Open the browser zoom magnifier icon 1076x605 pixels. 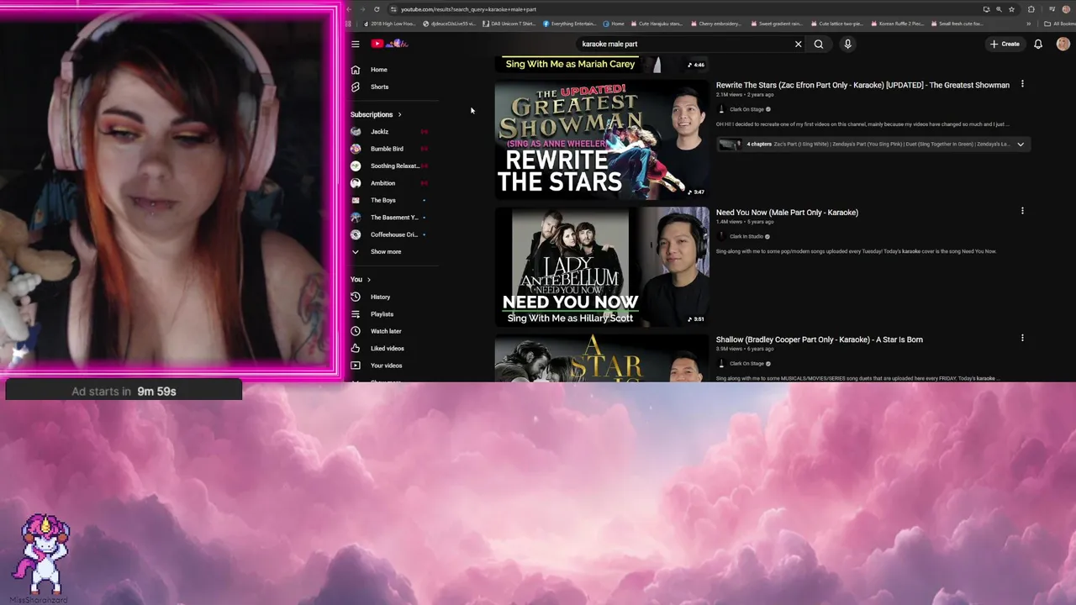tap(998, 9)
